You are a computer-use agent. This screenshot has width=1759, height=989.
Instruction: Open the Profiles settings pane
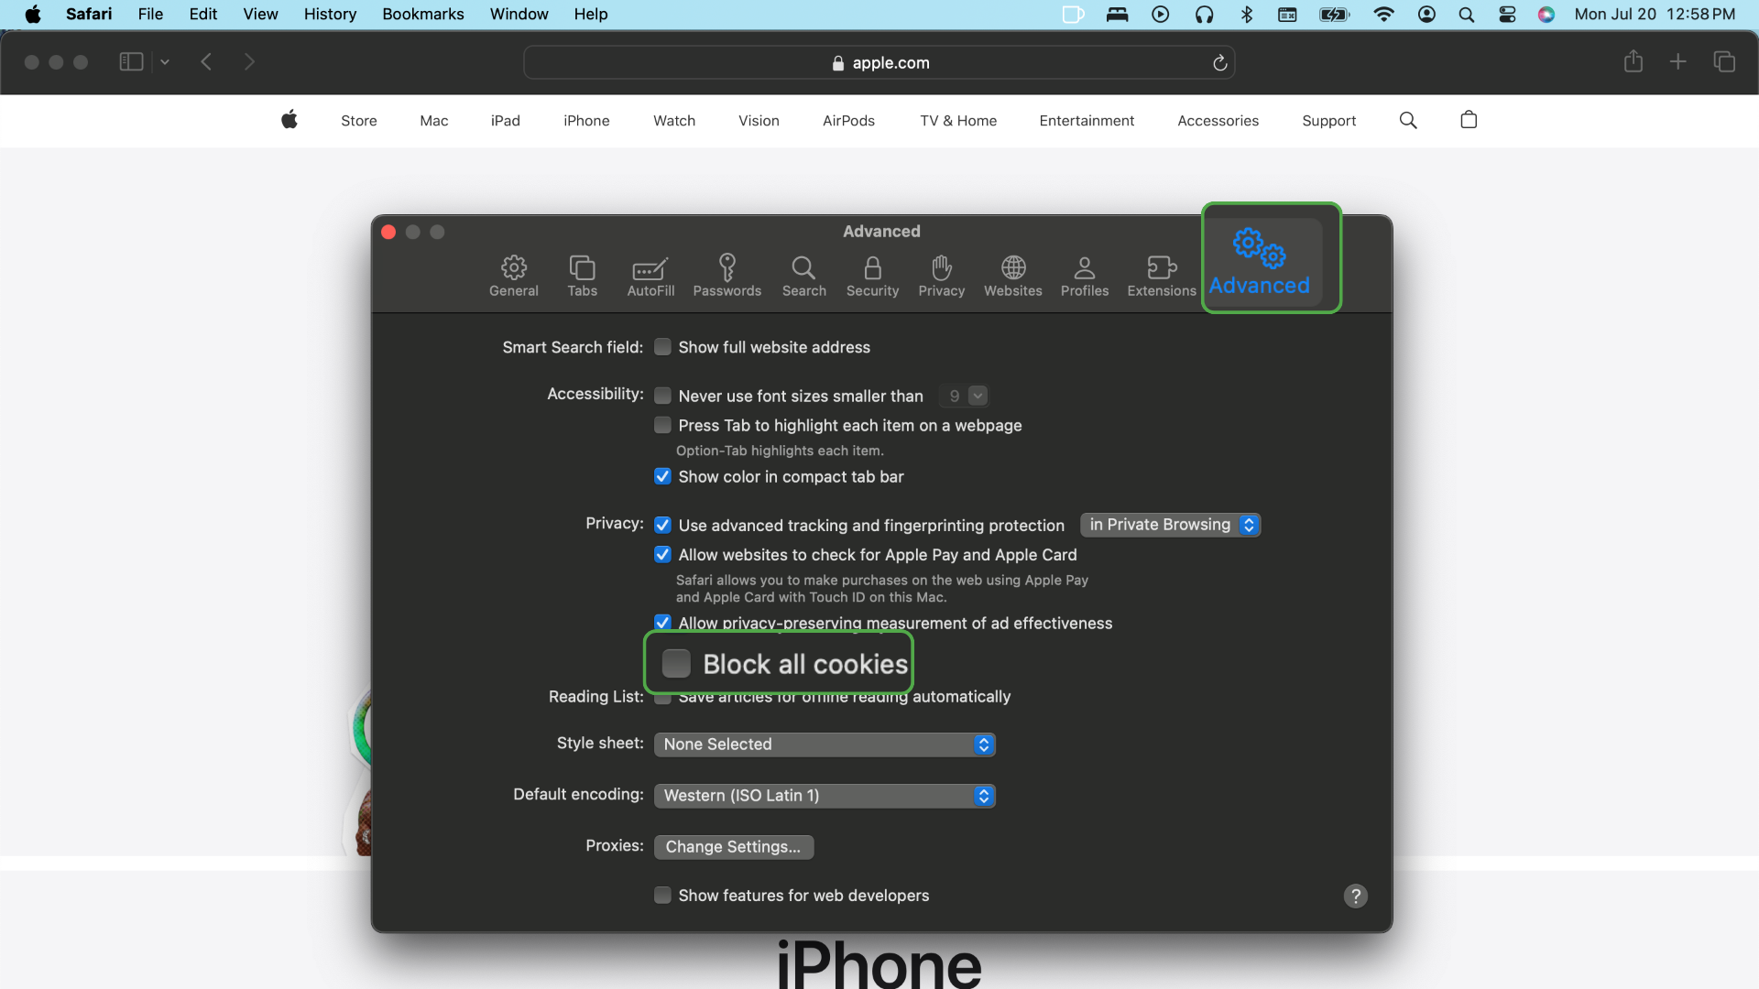(x=1084, y=276)
